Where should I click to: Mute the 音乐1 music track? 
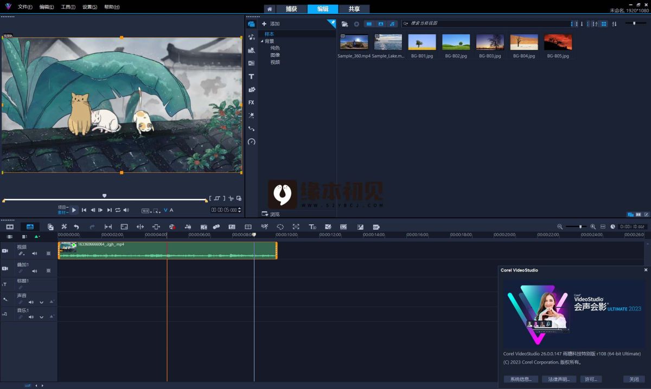click(x=31, y=316)
